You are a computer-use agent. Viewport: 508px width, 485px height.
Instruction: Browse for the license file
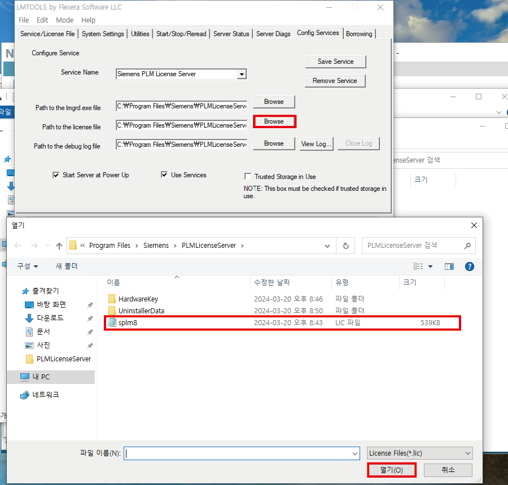pyautogui.click(x=274, y=121)
